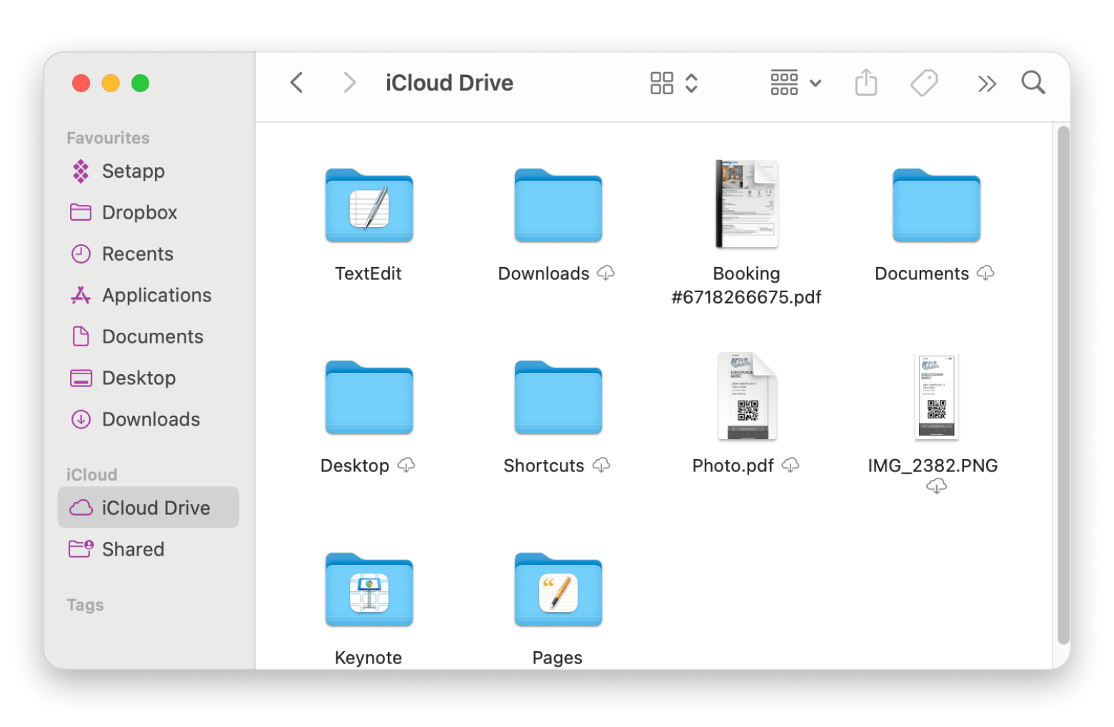Open the icon view switcher
This screenshot has width=1114, height=727.
click(x=673, y=83)
